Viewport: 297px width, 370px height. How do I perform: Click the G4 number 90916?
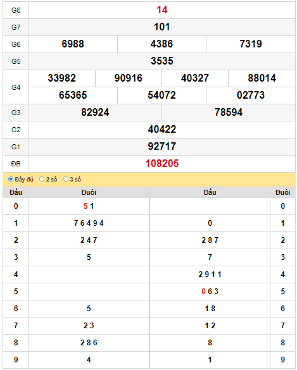(129, 78)
